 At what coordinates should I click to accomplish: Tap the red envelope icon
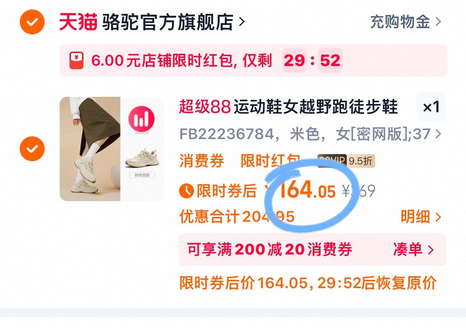[76, 60]
